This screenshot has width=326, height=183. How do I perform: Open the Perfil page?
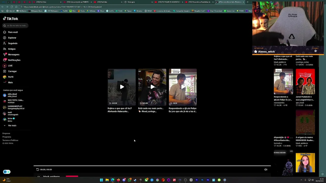click(8, 77)
